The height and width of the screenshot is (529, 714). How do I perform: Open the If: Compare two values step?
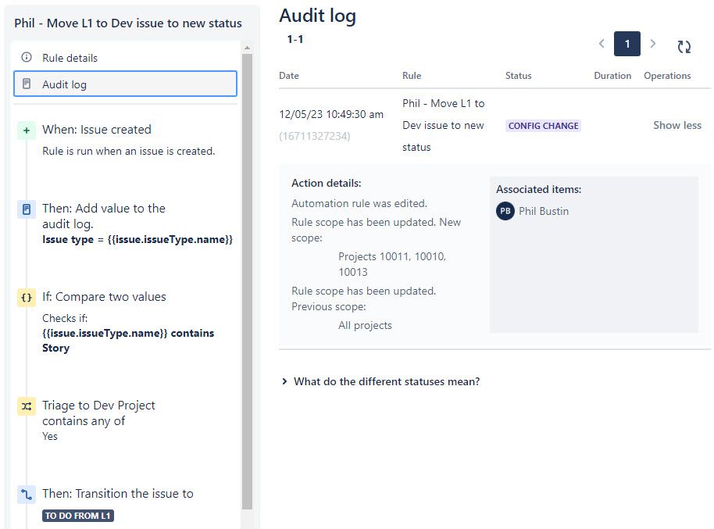tap(104, 297)
